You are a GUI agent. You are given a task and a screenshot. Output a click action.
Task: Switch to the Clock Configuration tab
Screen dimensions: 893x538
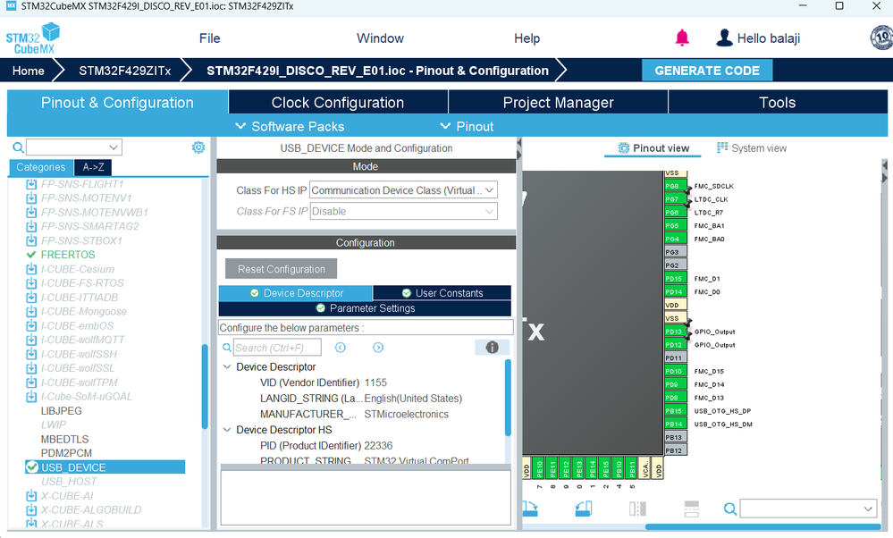click(x=338, y=103)
